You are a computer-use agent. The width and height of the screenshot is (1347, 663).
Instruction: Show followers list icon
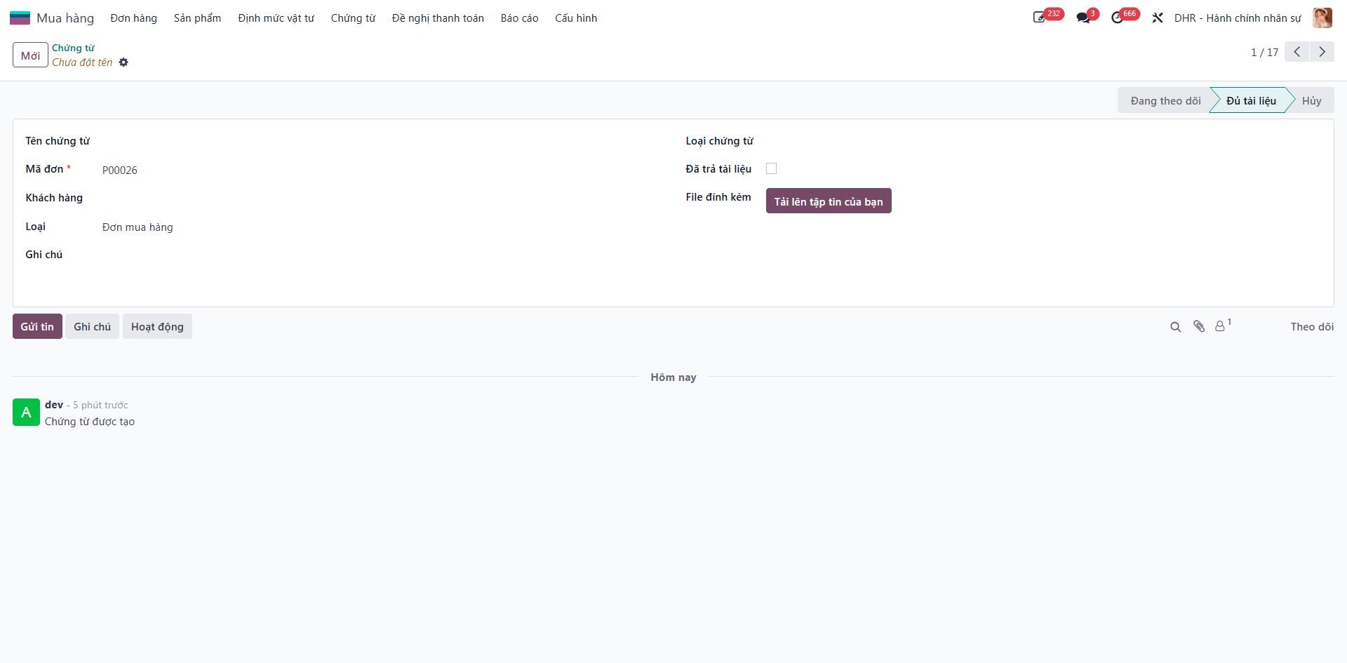pyautogui.click(x=1223, y=326)
